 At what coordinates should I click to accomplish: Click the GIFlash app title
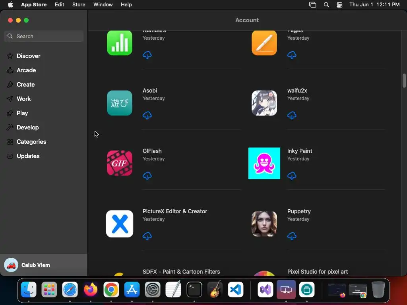(152, 151)
